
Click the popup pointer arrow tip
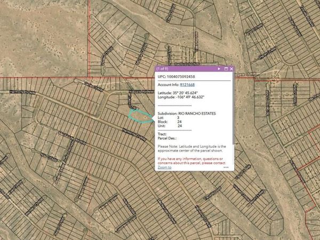(x=152, y=117)
